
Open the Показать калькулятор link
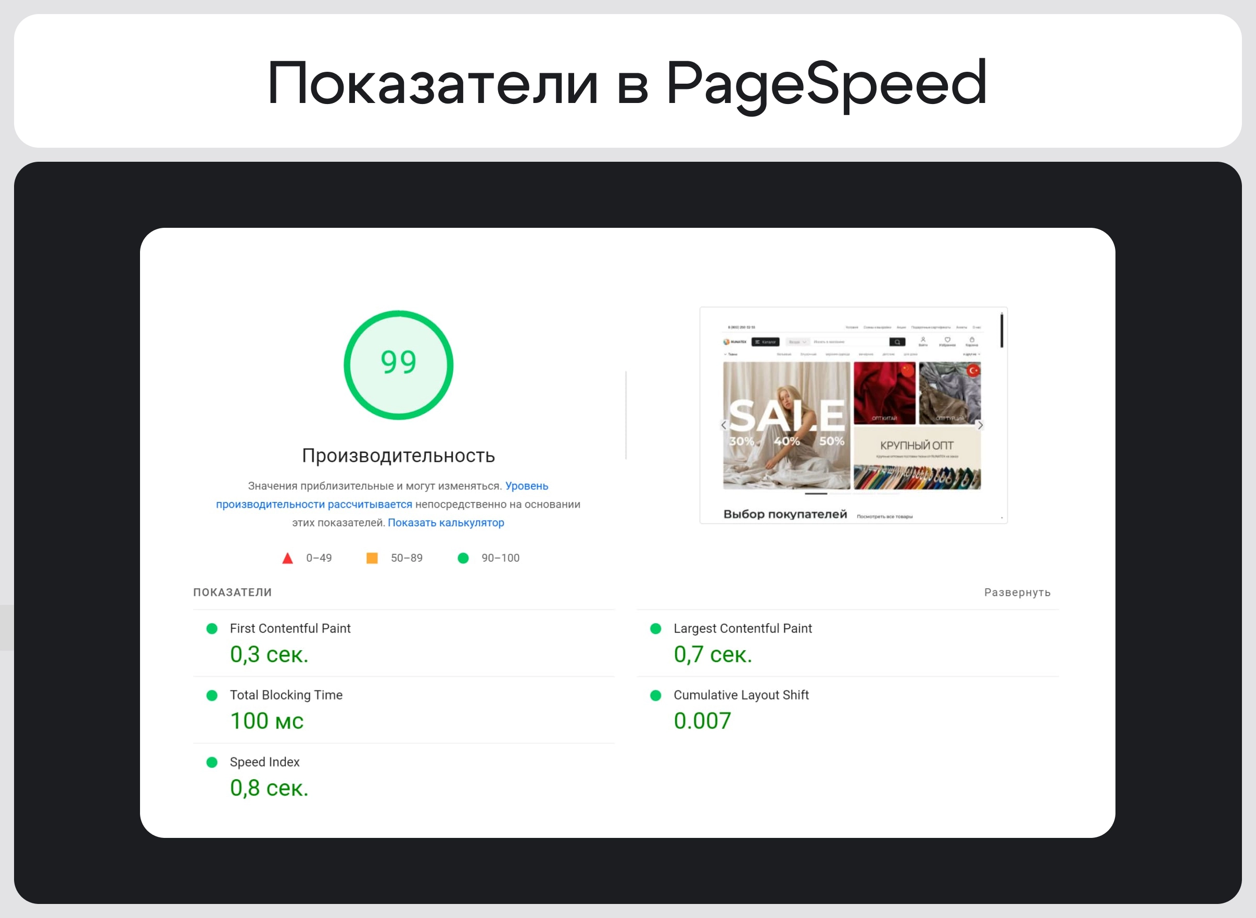[x=446, y=522]
